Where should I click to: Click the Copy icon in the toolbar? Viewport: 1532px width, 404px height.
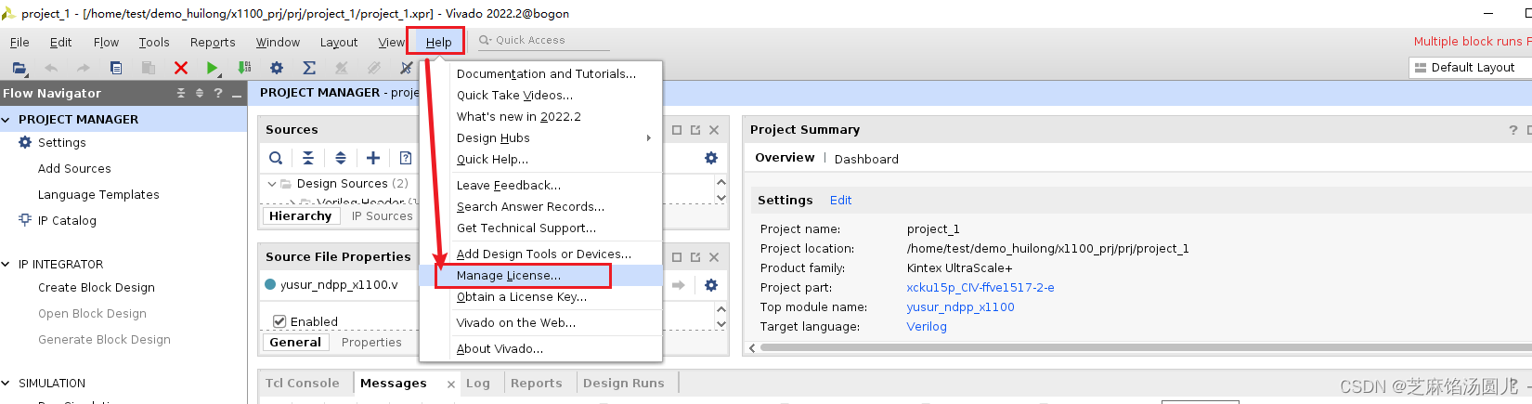click(116, 68)
